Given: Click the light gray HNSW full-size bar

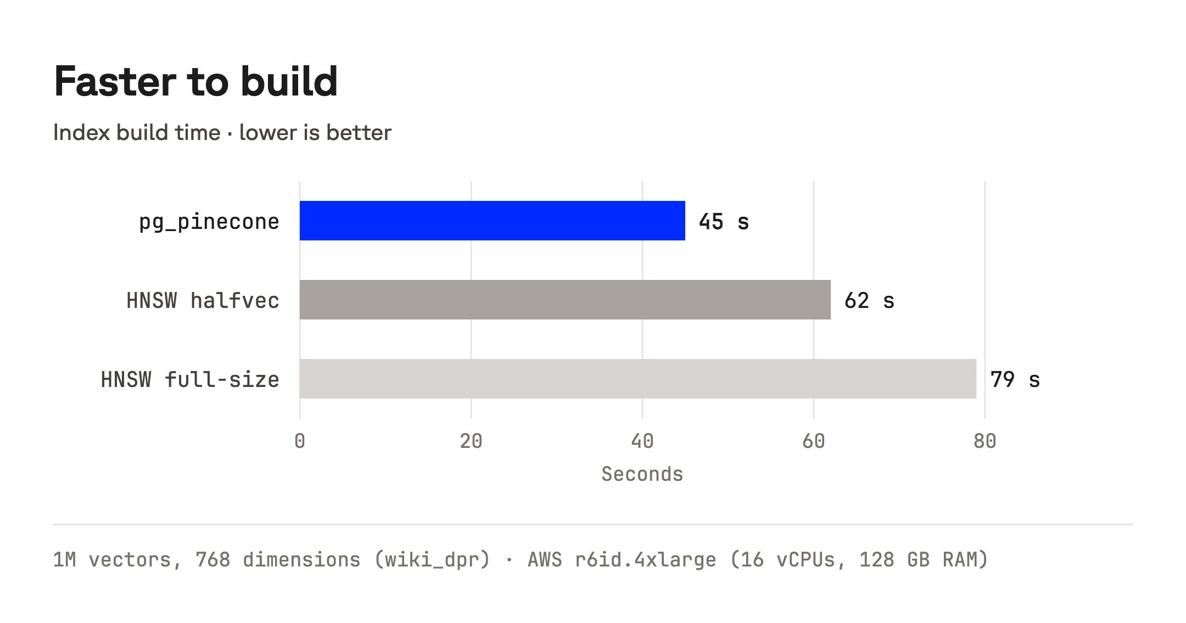Looking at the screenshot, I should (638, 379).
